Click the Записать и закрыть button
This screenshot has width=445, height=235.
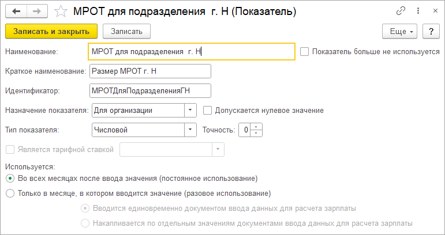pos(51,31)
